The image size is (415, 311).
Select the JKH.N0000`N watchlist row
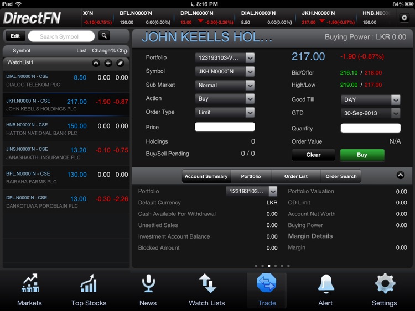[x=66, y=104]
